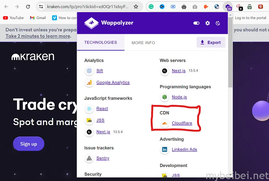Screen dimensions: 269x181
Task: Open YouTube bookmark in bookmarks bar
Action: [13, 18]
